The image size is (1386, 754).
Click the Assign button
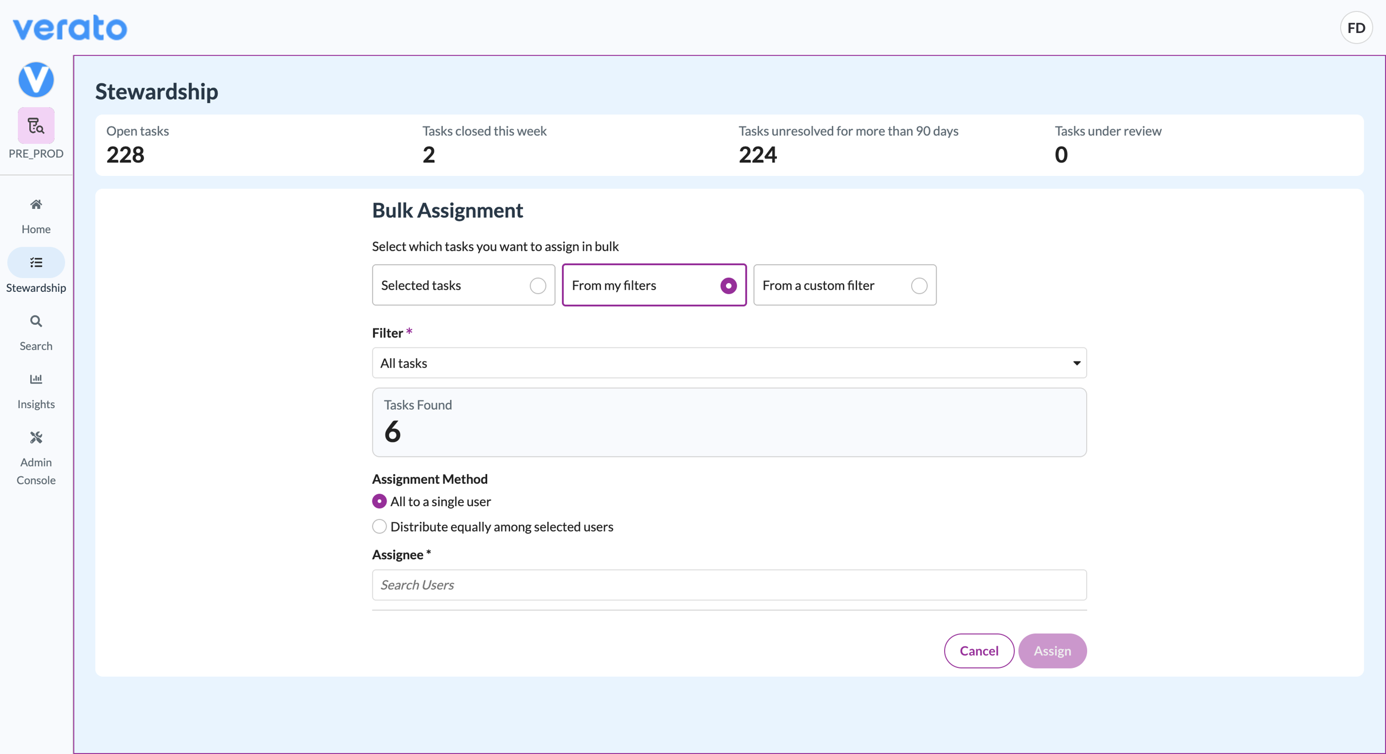(1052, 651)
